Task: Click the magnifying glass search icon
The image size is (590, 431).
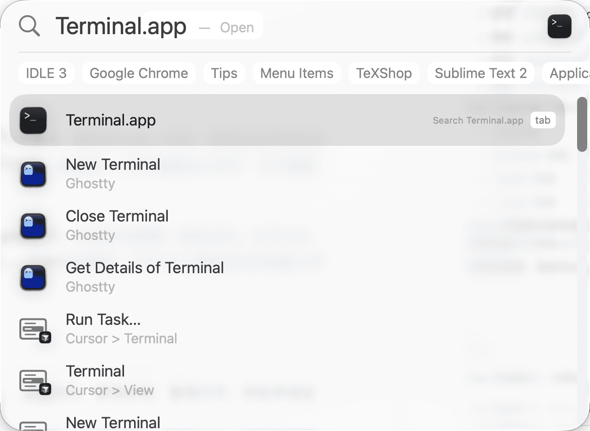Action: click(29, 25)
